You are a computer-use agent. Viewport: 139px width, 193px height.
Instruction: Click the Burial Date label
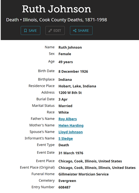click(46, 99)
